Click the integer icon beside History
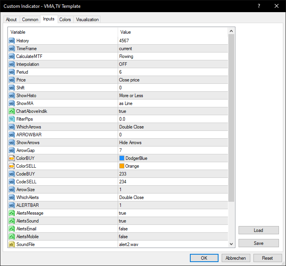This screenshot has height=266, width=286. pyautogui.click(x=12, y=41)
